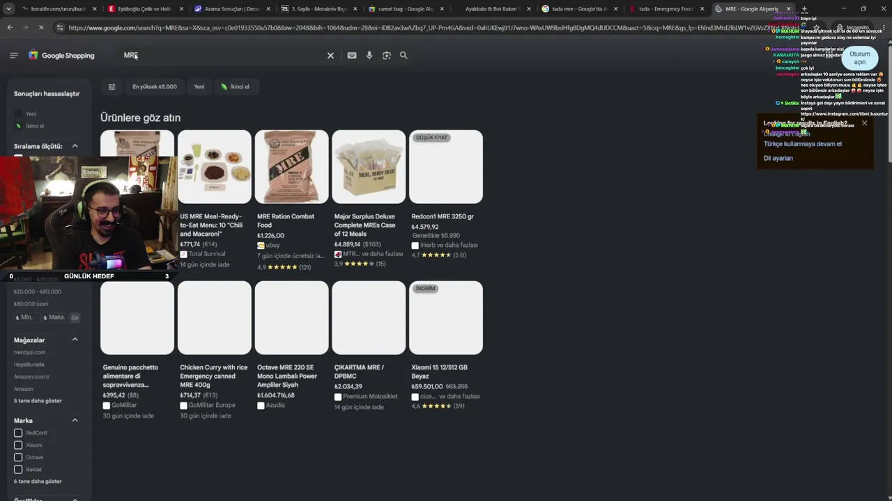Click the Min. price input field
This screenshot has height=501, width=892.
[x=26, y=317]
